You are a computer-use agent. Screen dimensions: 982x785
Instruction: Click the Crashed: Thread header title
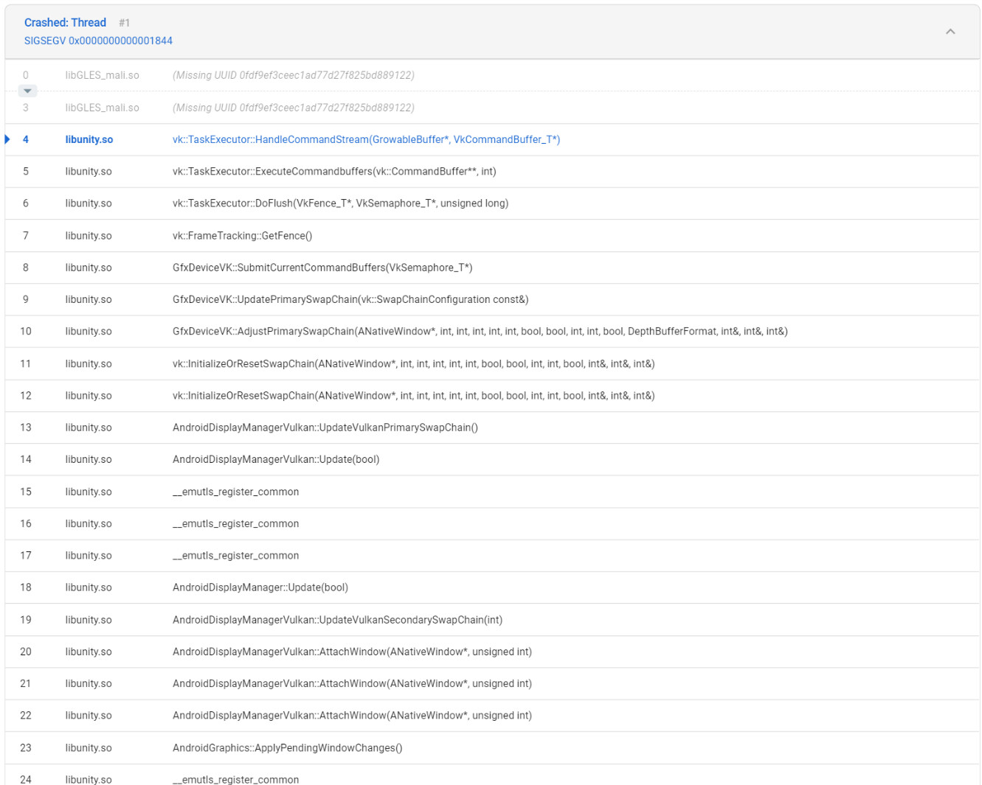click(65, 23)
